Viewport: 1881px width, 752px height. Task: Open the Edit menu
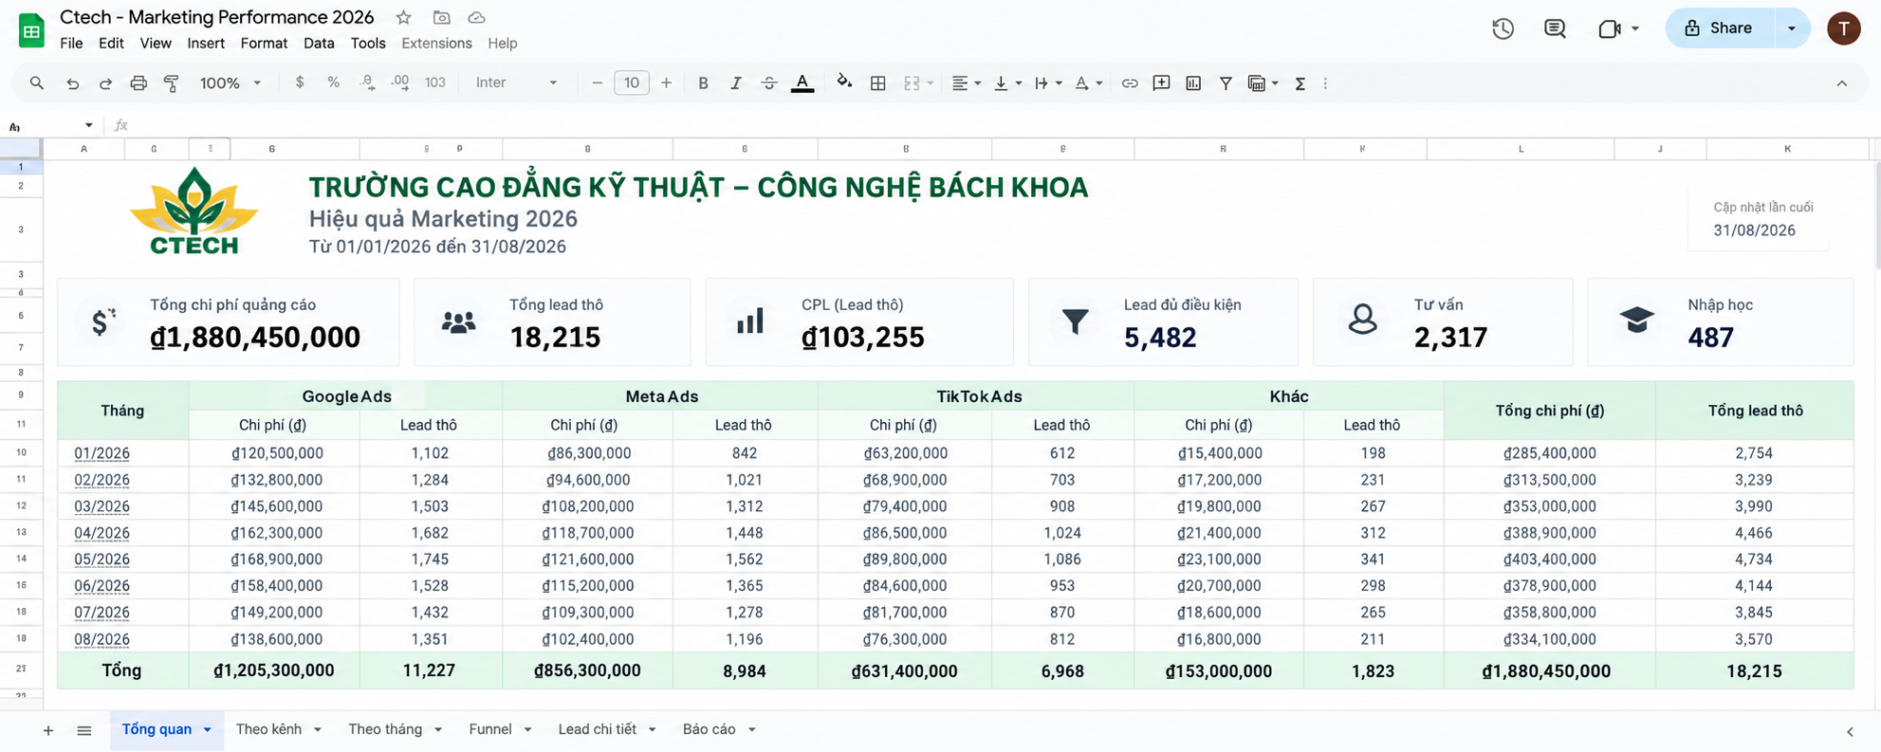pos(111,43)
